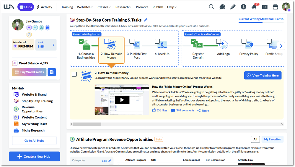The height and width of the screenshot is (167, 295).
Task: Click Website & Brand hub icon
Action: 16,94
